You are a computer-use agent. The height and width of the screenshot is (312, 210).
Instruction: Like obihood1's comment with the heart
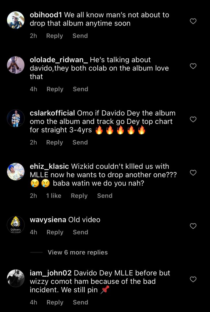pos(193,21)
